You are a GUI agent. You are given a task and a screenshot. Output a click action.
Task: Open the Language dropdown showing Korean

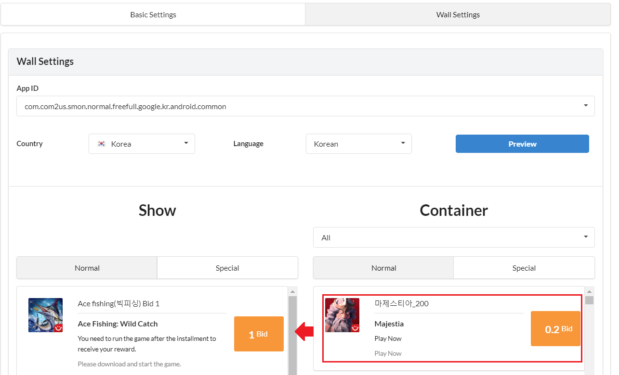pyautogui.click(x=359, y=144)
